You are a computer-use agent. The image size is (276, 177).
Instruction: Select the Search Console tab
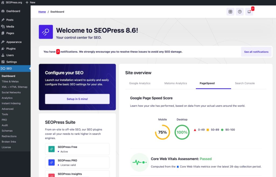click(x=244, y=83)
